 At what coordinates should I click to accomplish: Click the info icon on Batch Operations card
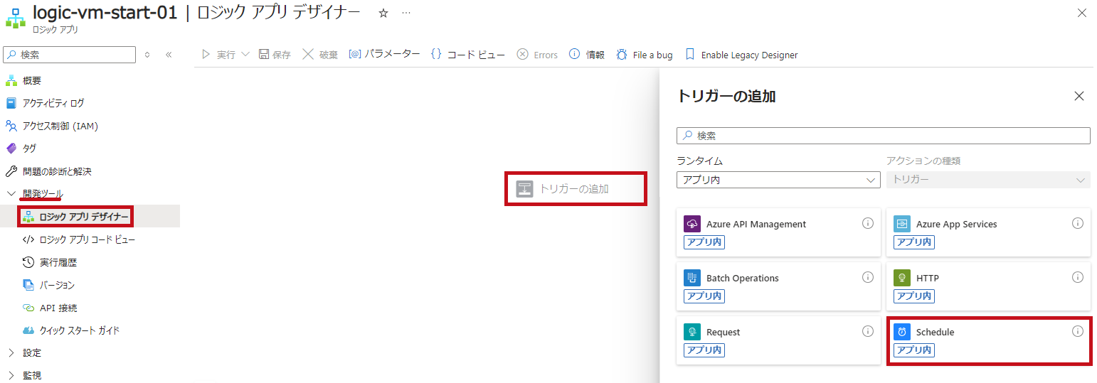(x=868, y=277)
